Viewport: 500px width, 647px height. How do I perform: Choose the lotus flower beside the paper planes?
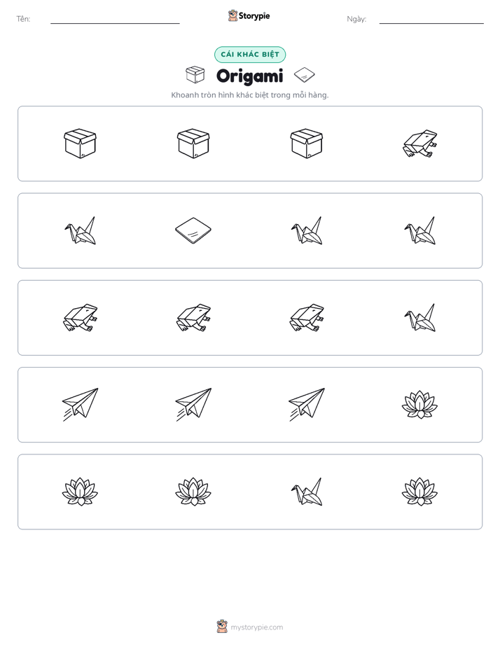tap(420, 405)
